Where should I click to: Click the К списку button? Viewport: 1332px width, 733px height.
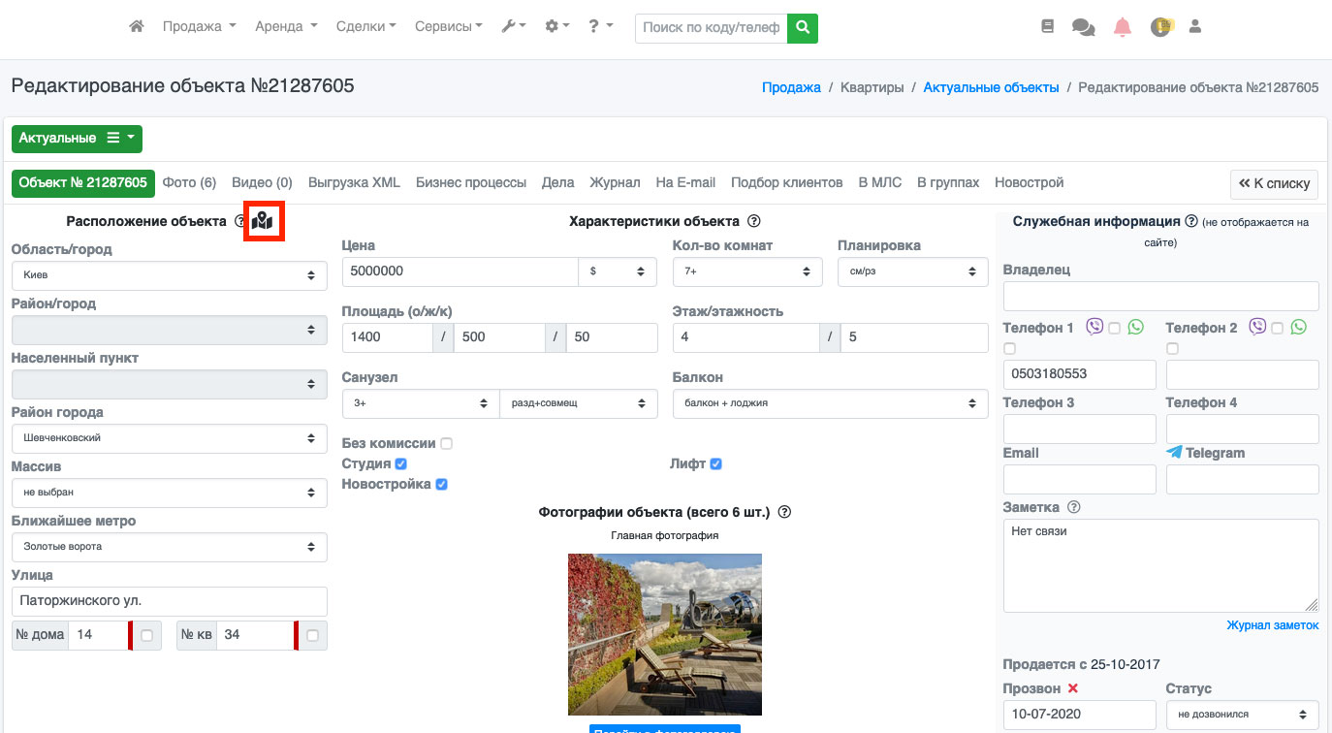point(1274,183)
